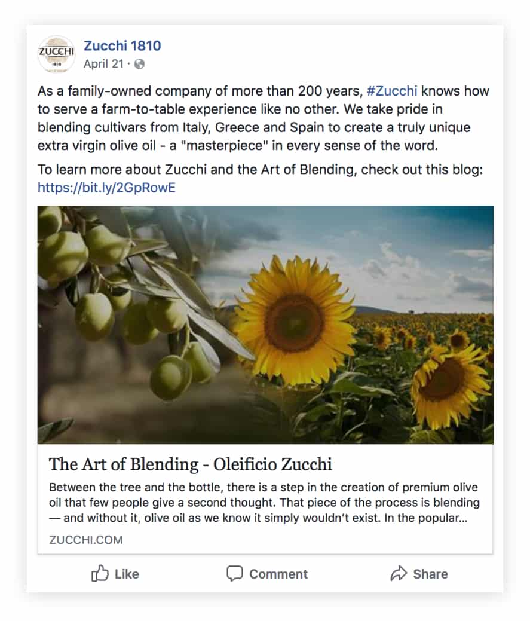Click the ZUCCHI.COM domain label
The width and height of the screenshot is (530, 621).
tap(86, 540)
